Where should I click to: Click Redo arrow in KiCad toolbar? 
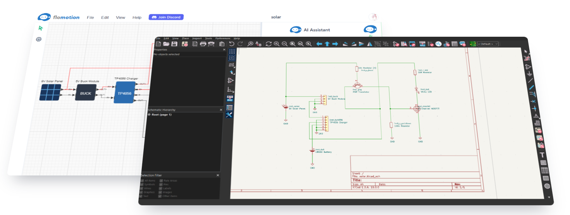tap(240, 44)
